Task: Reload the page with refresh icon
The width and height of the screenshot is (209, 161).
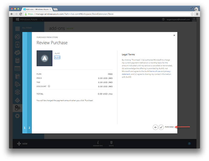Action: (21, 14)
